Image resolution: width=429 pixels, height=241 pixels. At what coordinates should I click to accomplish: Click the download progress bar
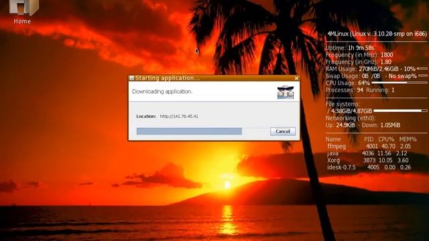click(202, 131)
